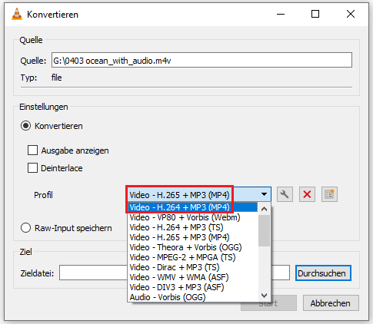Choose Video - MPEG-2 + MPGA (TS) profile
373x324 pixels.
click(192, 257)
